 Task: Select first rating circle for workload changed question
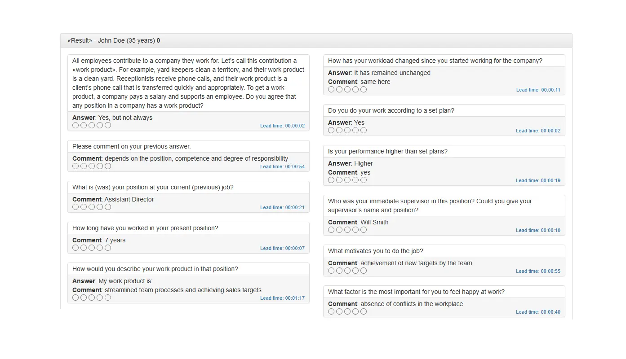tap(331, 90)
